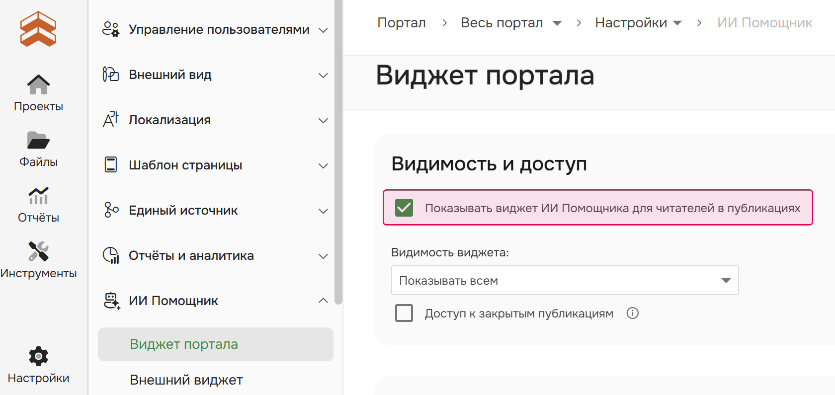Expand the Единый источник chevron
This screenshot has height=395, width=835.
click(x=323, y=211)
